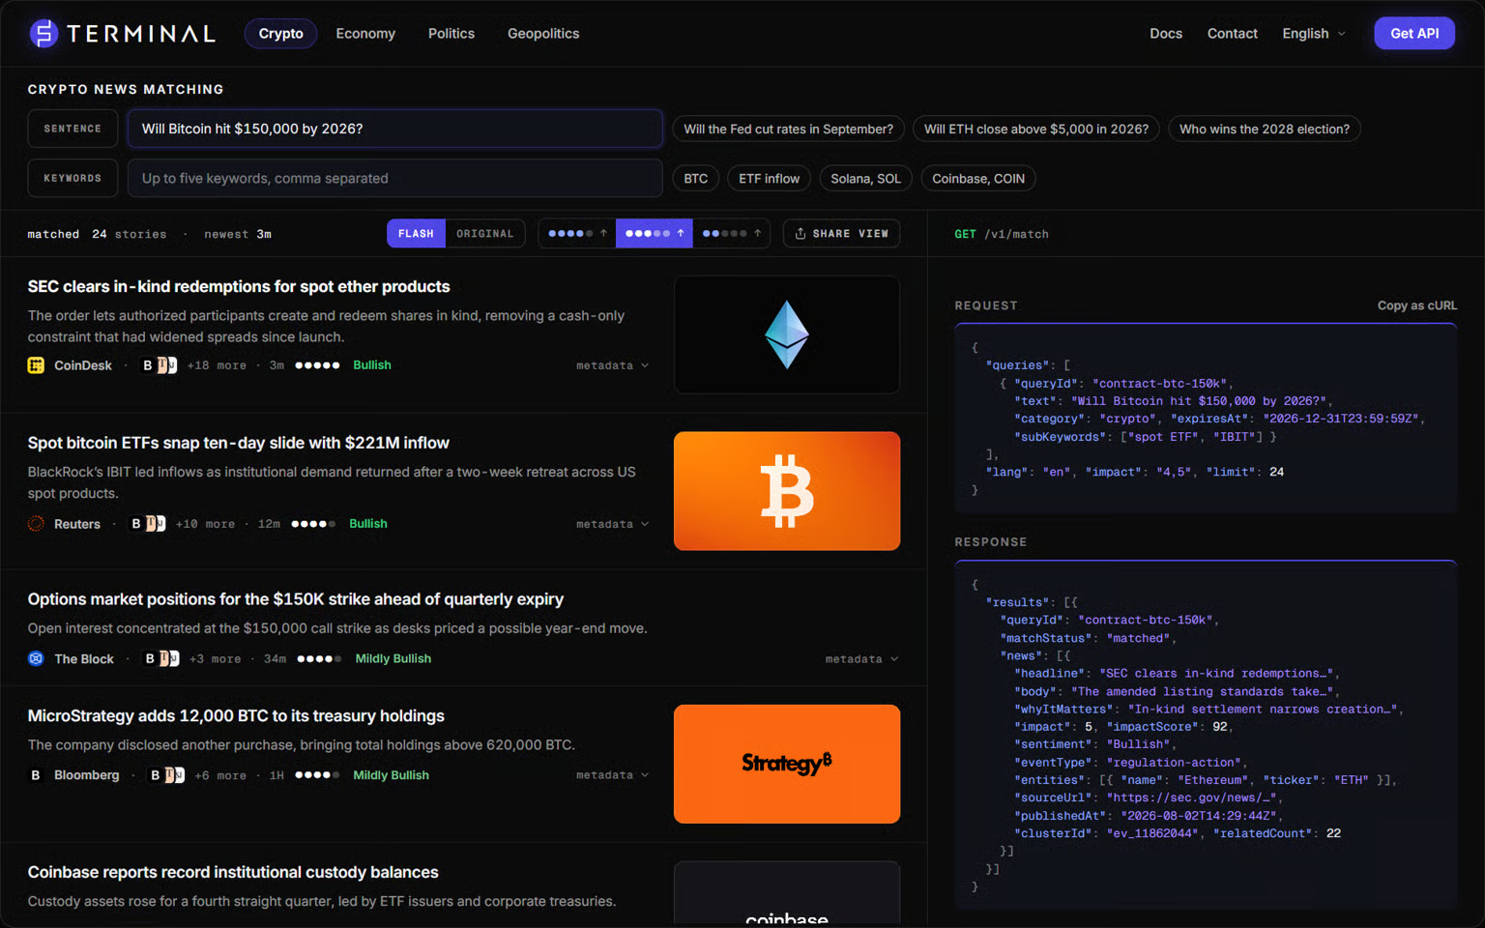
Task: Click the CoinDesk source icon
Action: click(36, 365)
